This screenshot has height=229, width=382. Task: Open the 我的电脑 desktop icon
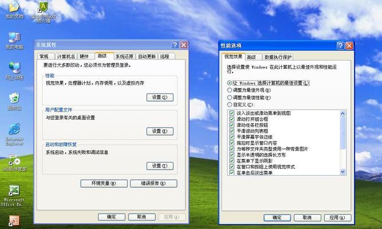point(14,41)
